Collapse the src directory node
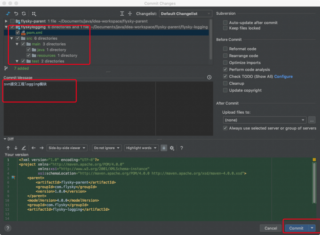The image size is (320, 235). 12,38
